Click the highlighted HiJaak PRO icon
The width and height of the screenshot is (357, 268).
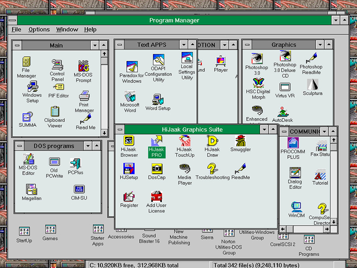(157, 141)
